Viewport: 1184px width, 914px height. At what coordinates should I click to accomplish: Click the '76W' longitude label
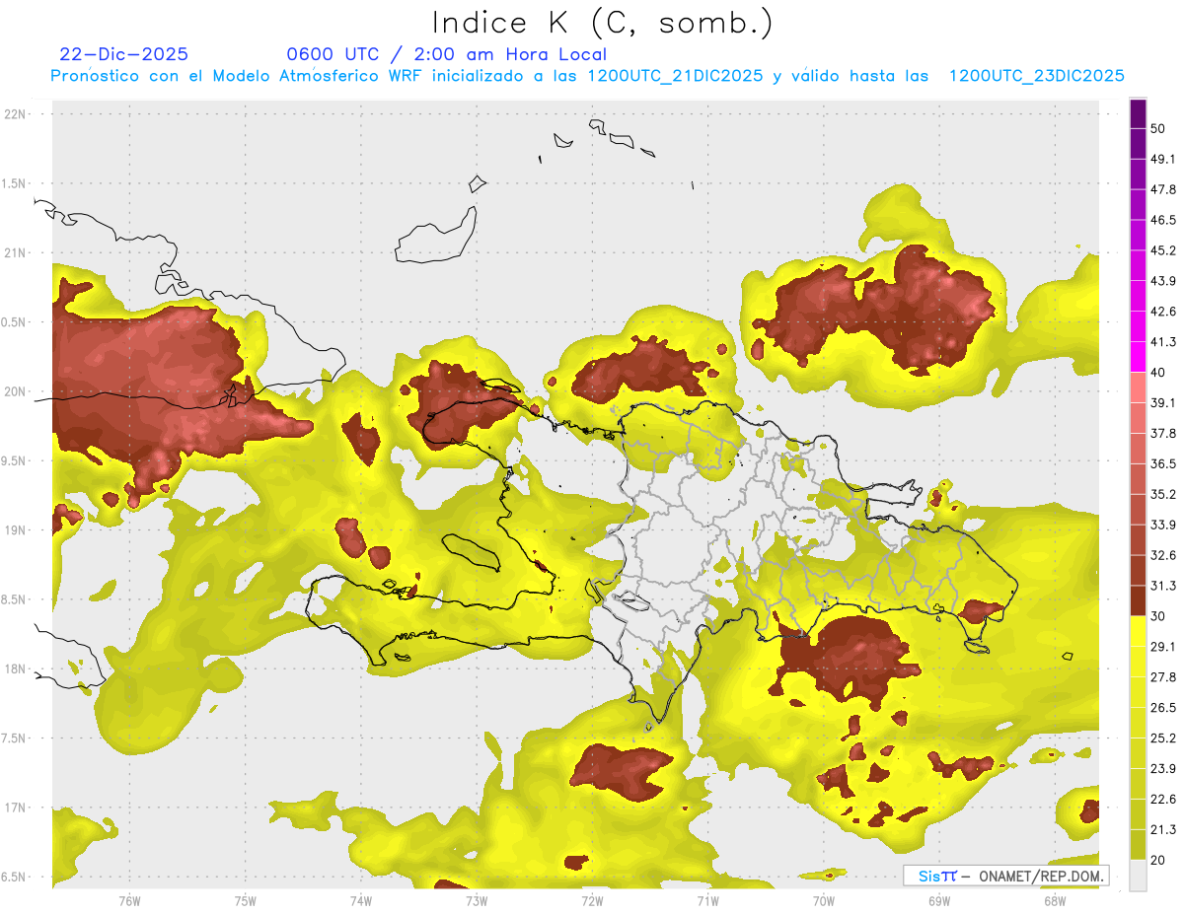pyautogui.click(x=129, y=901)
